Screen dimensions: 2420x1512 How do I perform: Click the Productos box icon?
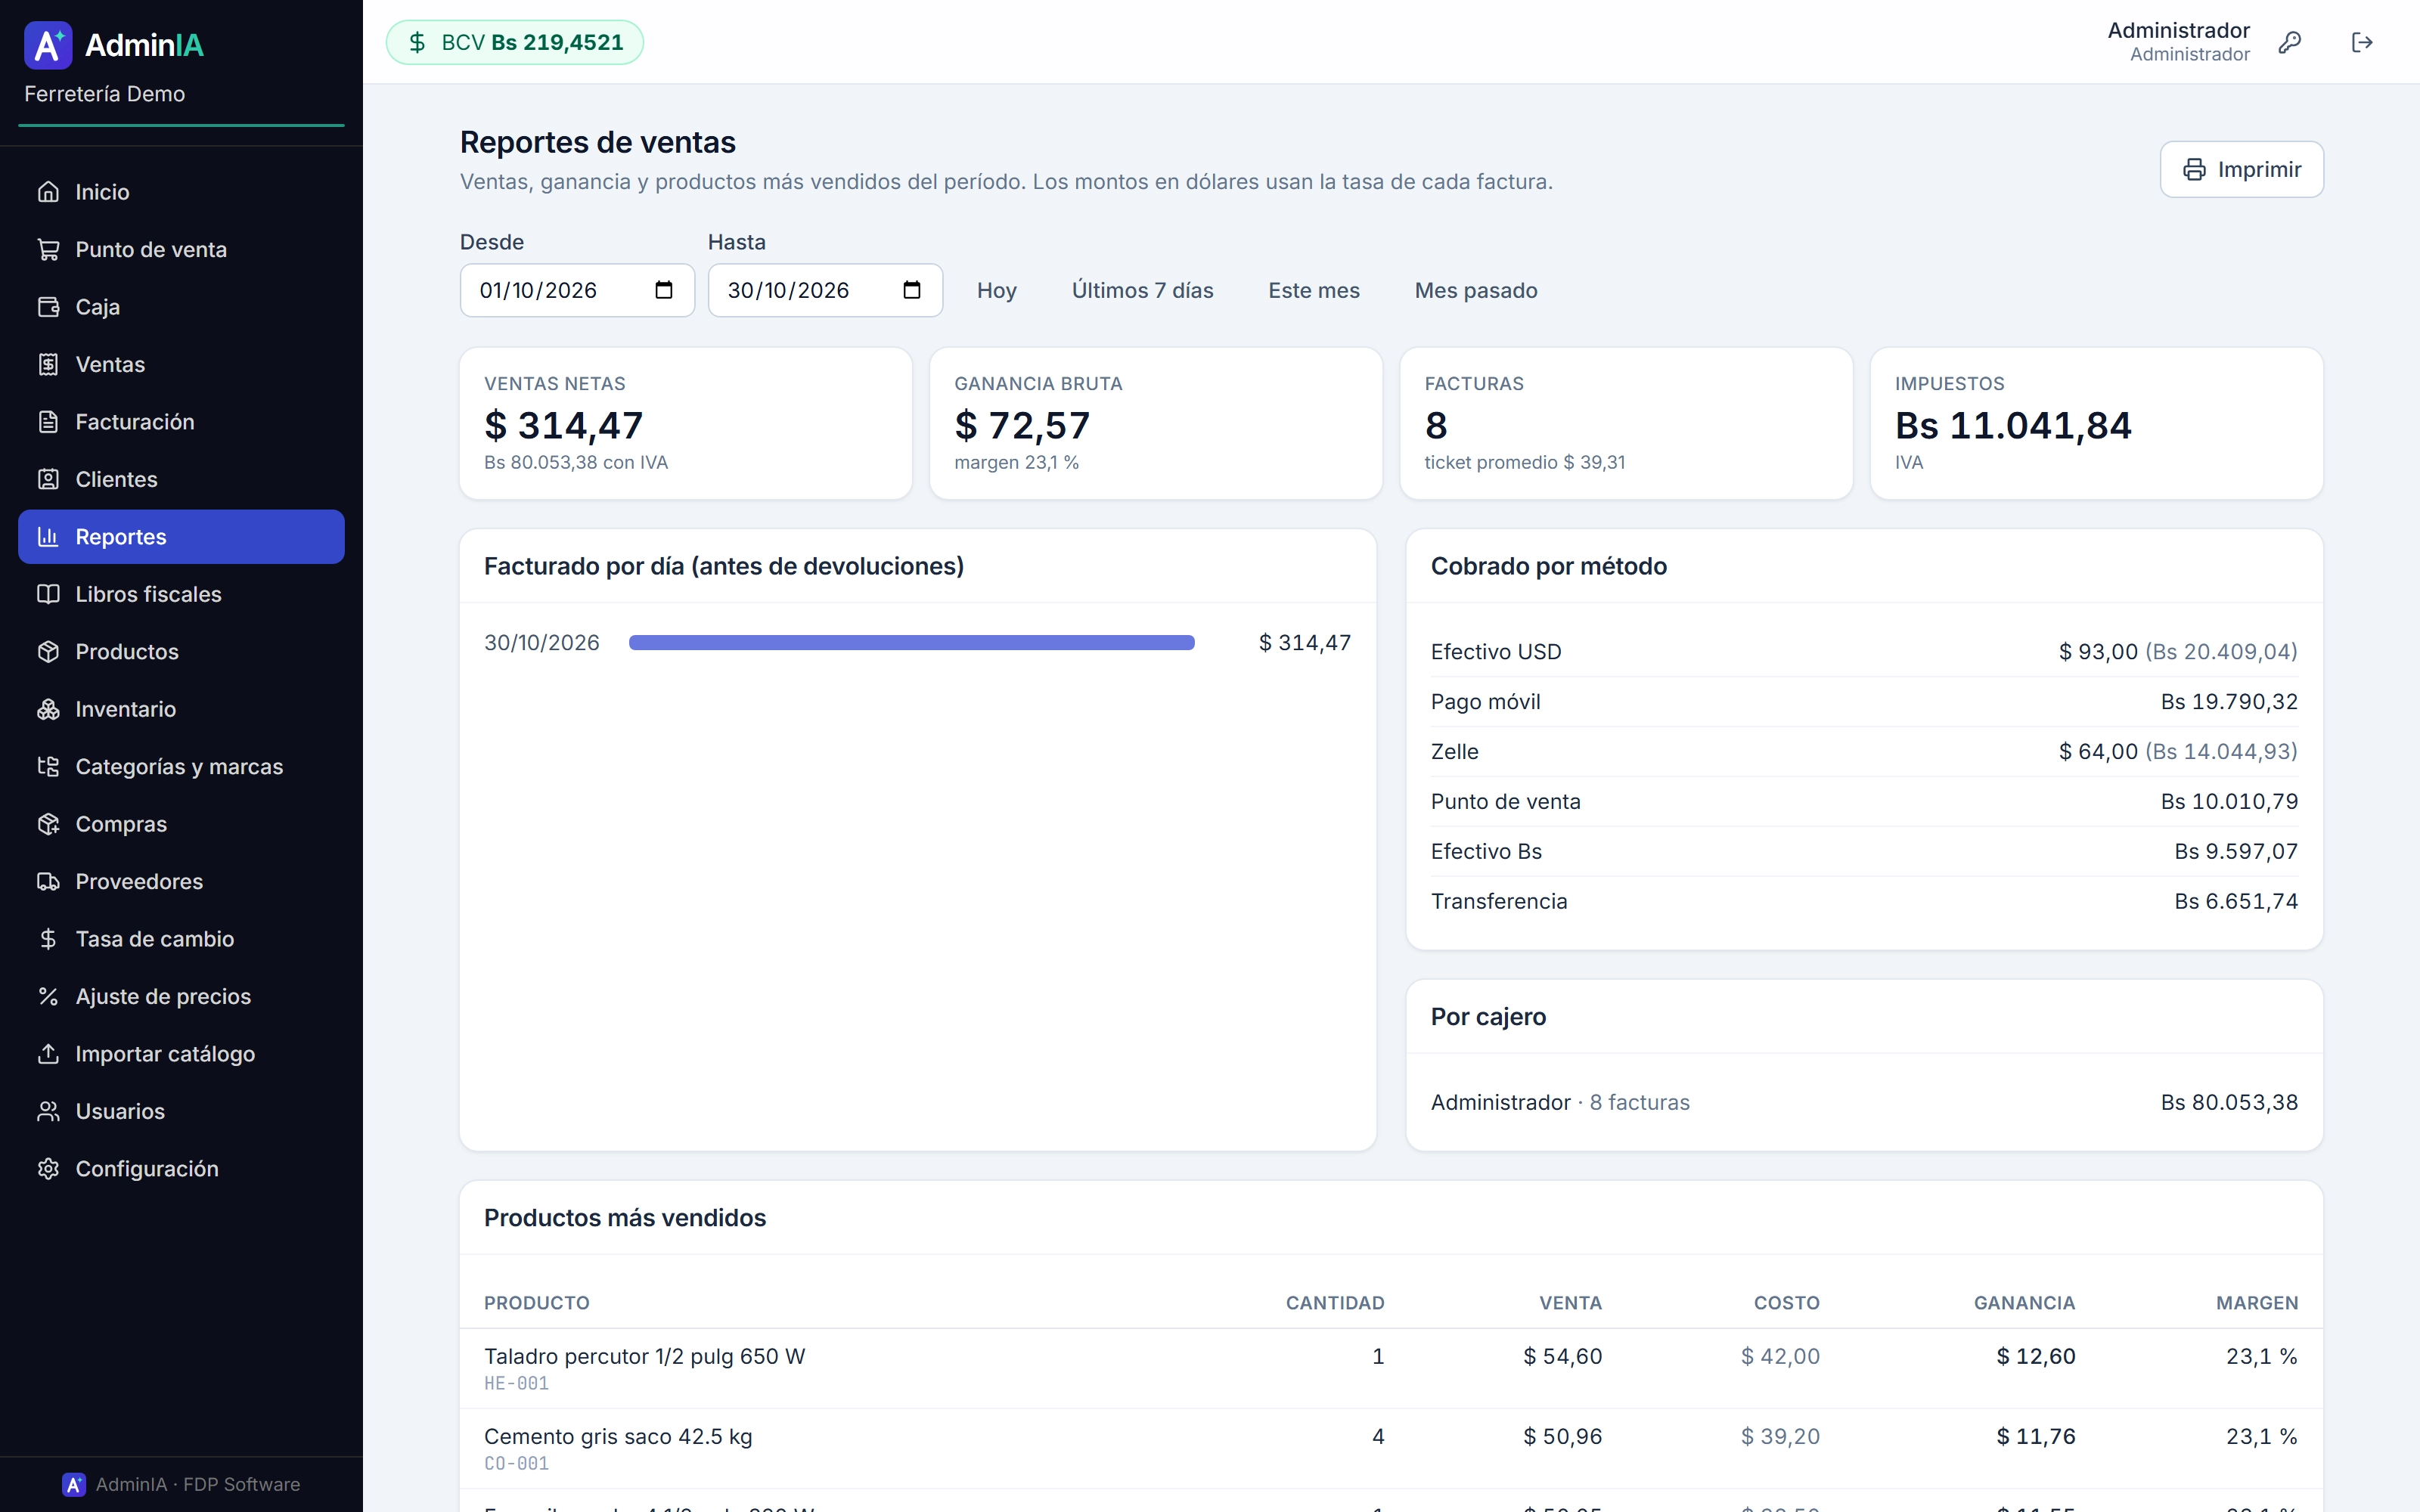[x=48, y=652]
